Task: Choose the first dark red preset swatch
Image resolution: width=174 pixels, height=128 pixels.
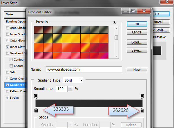Action: pyautogui.click(x=39, y=30)
